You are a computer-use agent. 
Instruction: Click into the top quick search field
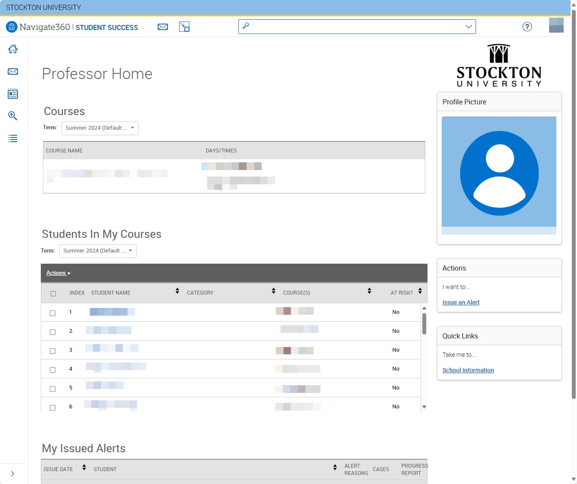click(x=357, y=27)
